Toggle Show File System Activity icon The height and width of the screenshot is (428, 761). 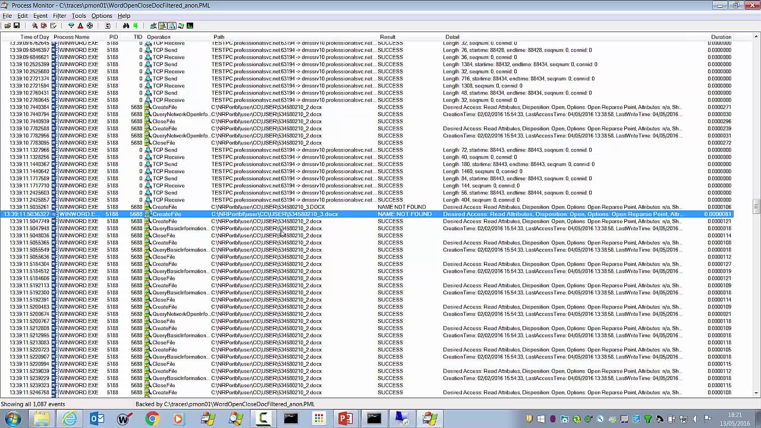[162, 26]
